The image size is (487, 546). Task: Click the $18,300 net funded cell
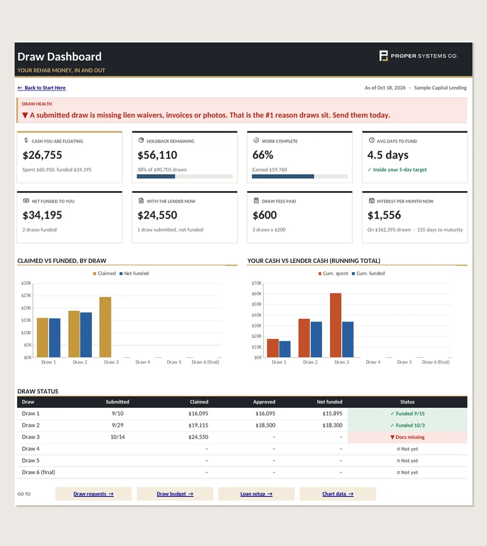pos(332,425)
